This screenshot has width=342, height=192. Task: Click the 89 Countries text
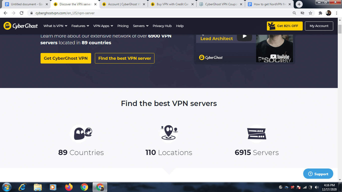pyautogui.click(x=81, y=152)
